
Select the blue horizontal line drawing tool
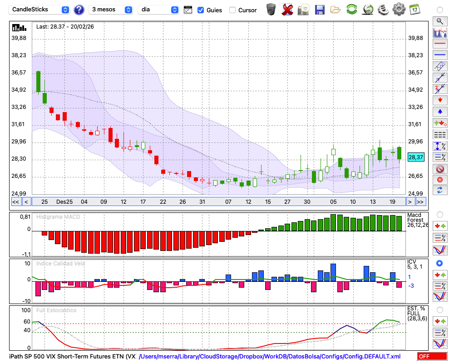pos(439,55)
